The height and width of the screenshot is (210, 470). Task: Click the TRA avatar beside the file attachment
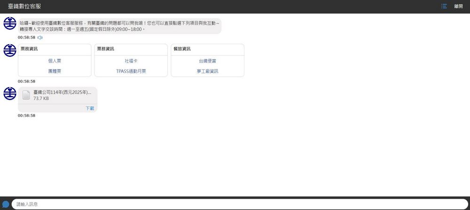(10, 93)
